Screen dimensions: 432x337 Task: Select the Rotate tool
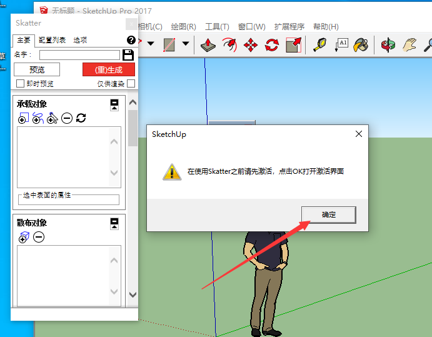(272, 45)
